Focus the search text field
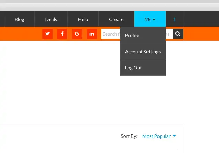This screenshot has width=219, height=153. click(110, 34)
